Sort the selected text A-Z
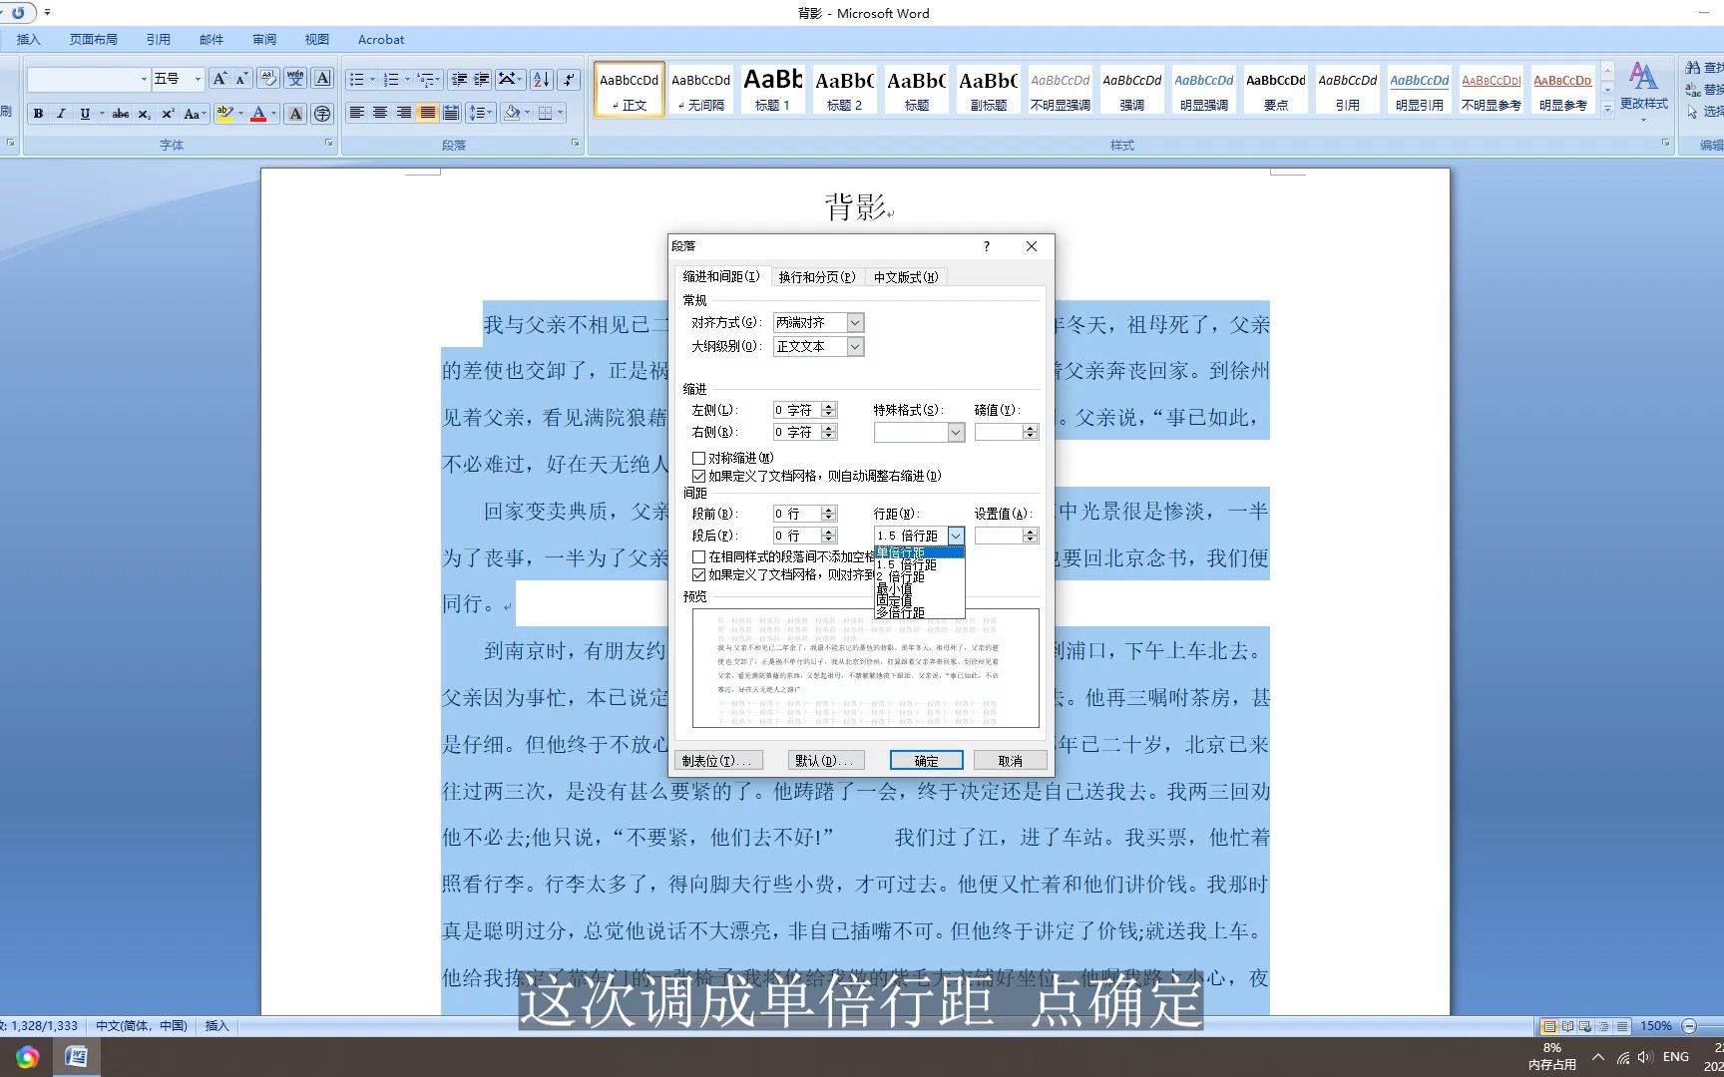1724x1077 pixels. point(541,79)
